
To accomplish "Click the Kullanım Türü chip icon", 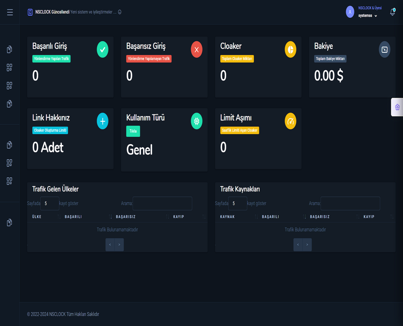I will (x=196, y=121).
